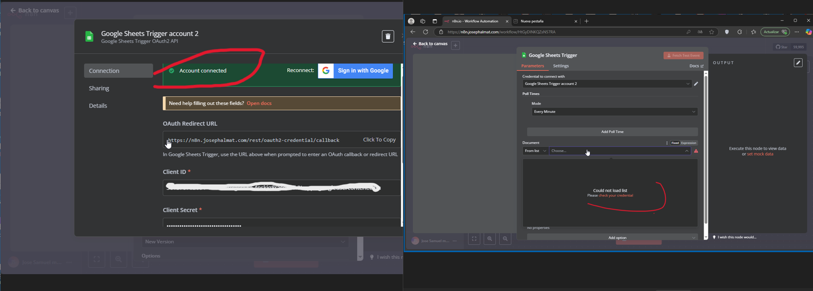Click Back to canvas in browser window
This screenshot has width=813, height=291.
(x=430, y=44)
